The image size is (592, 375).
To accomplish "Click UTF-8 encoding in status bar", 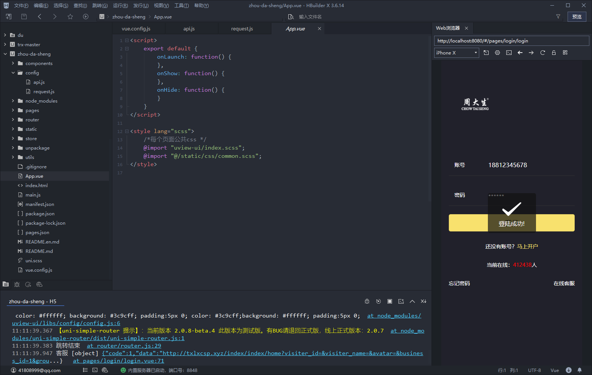I will click(534, 370).
